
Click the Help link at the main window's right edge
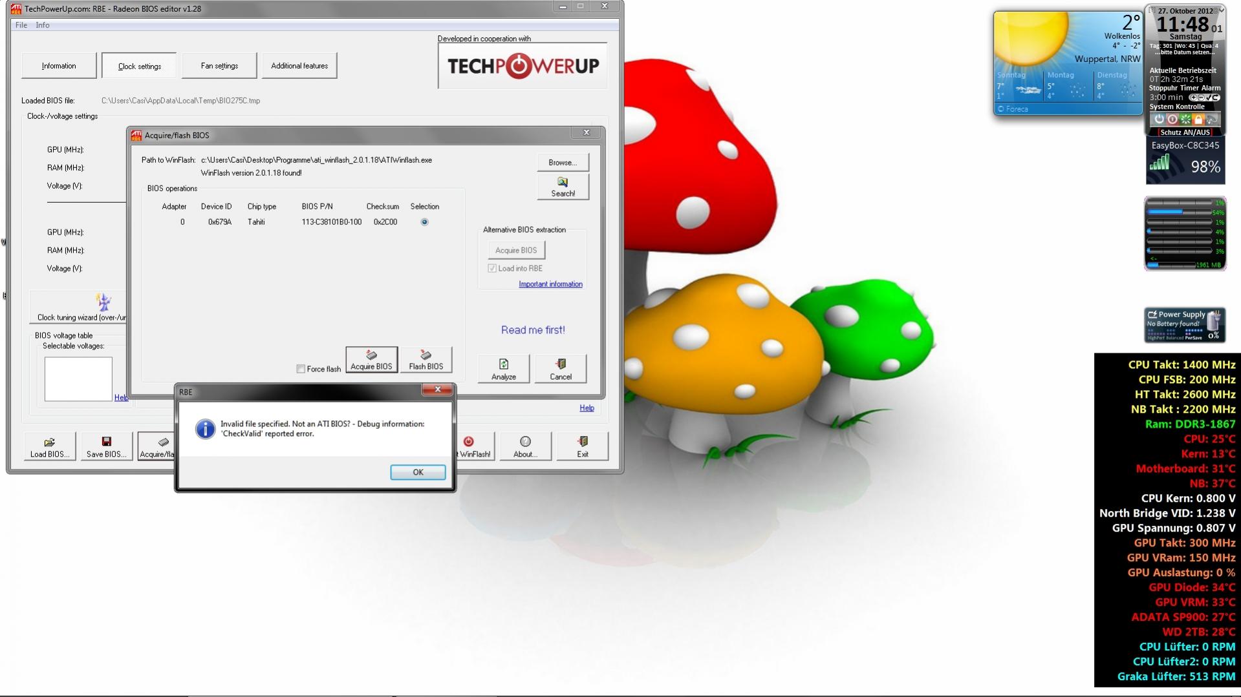click(x=587, y=408)
